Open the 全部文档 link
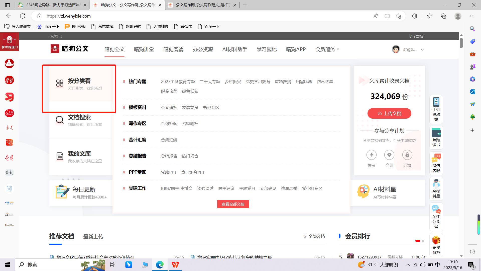Screen dimensions: 481x271 point(314,236)
